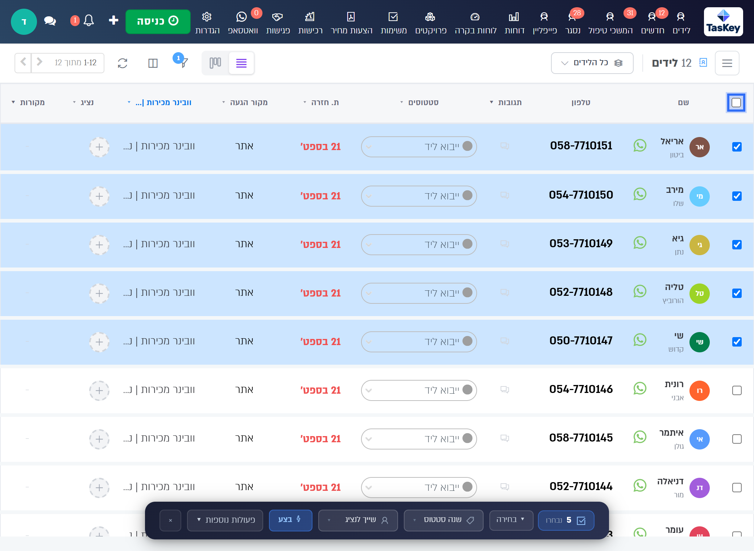Open WhatsApp for 054-7710146
Image resolution: width=754 pixels, height=551 pixels.
click(x=640, y=389)
